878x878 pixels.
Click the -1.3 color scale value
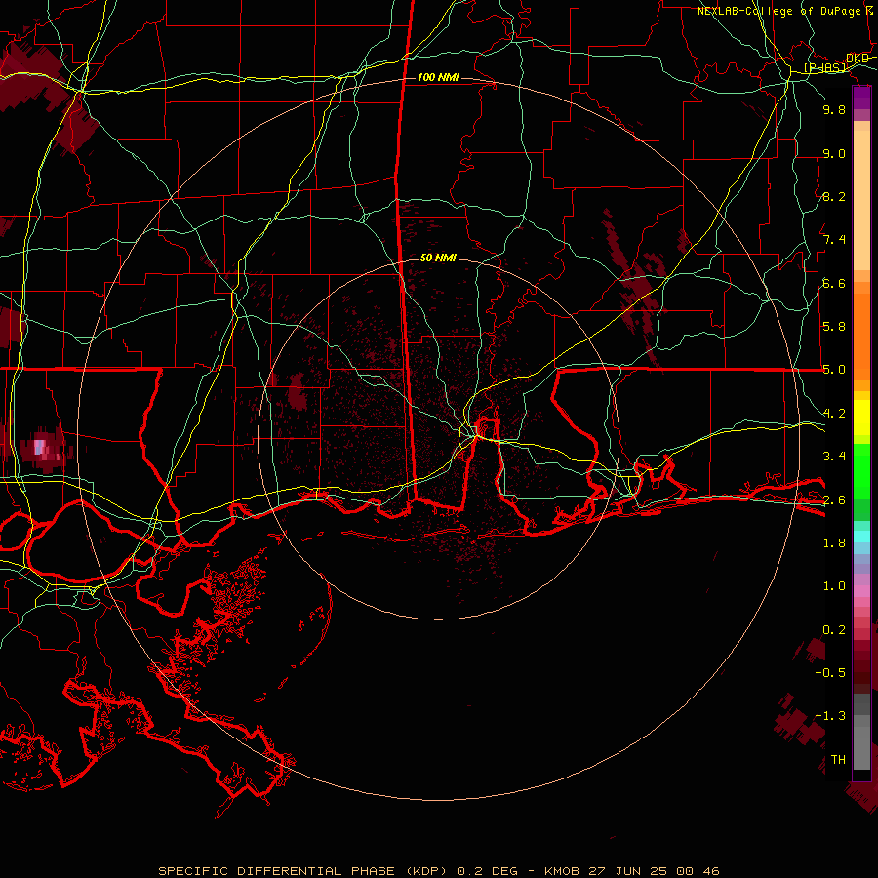click(x=830, y=716)
